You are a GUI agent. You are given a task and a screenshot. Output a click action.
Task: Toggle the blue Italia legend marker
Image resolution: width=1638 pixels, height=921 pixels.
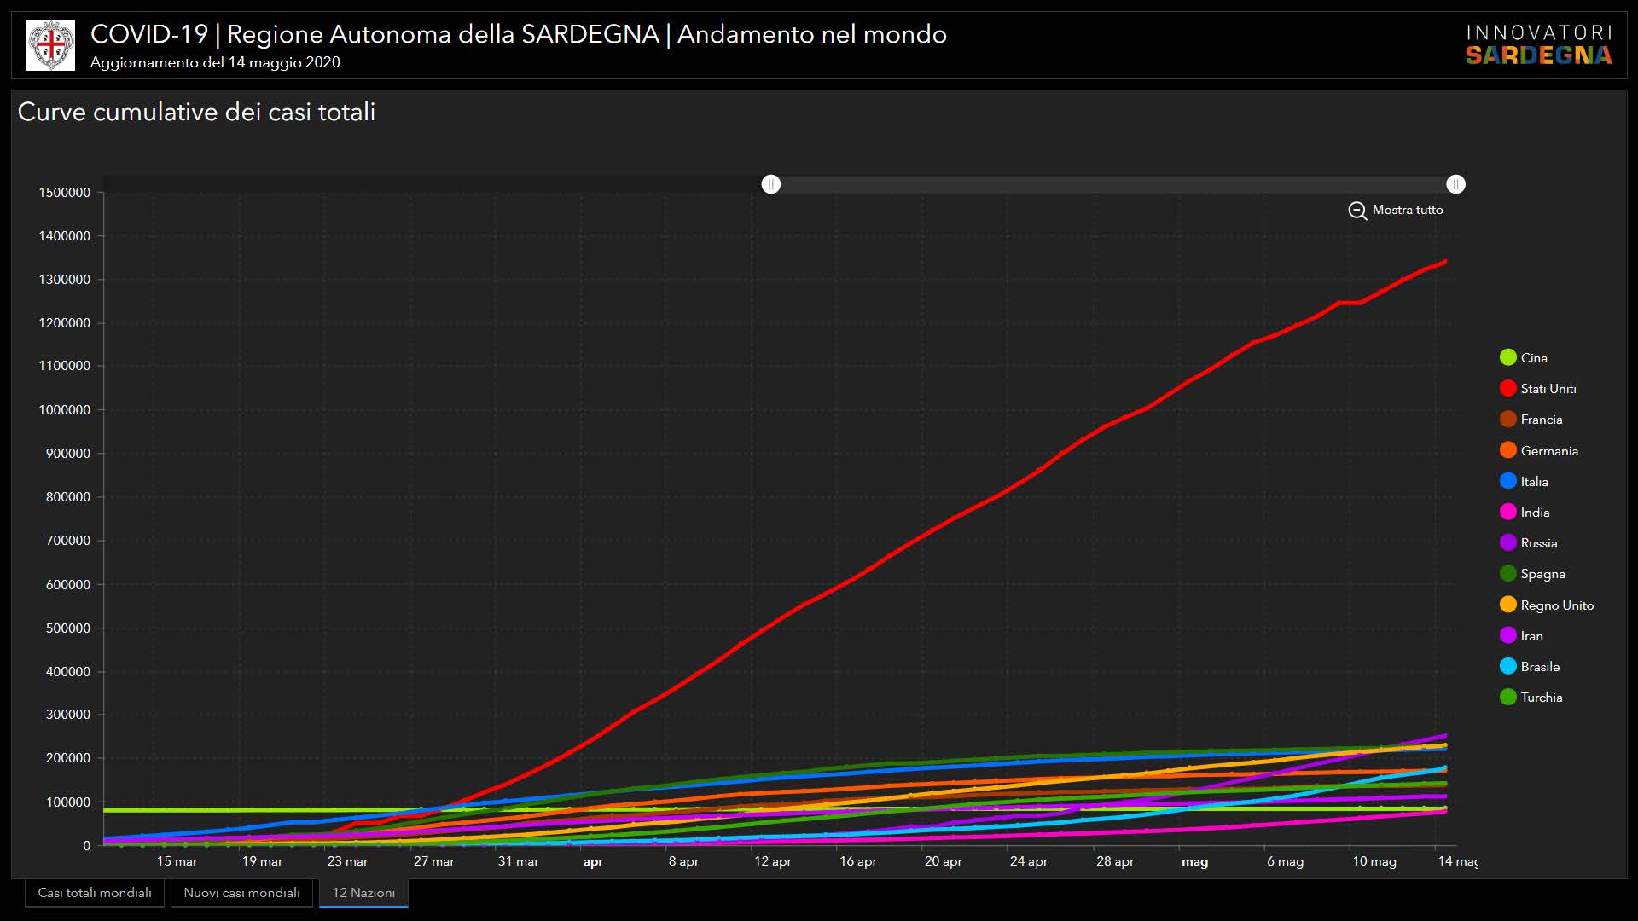pyautogui.click(x=1508, y=481)
